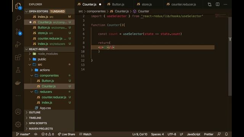Screen dimensions: 244x137
Task: Select index.js src/reducers in Open Editors
Action: (49, 44)
